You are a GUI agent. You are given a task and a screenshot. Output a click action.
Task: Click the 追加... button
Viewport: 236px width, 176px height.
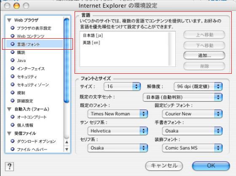(x=204, y=56)
